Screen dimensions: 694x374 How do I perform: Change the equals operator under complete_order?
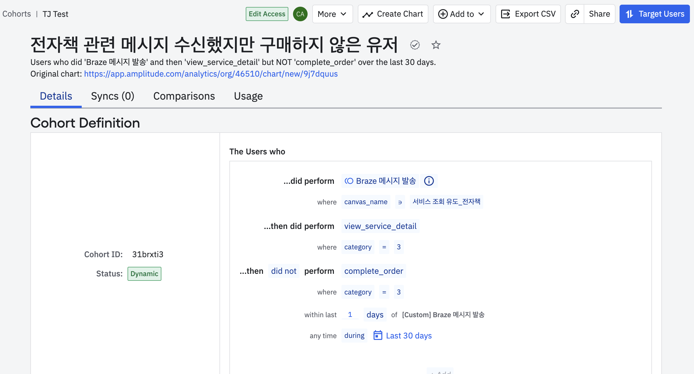point(384,292)
